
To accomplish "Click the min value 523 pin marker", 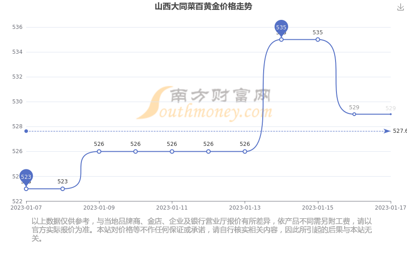I will (x=26, y=178).
